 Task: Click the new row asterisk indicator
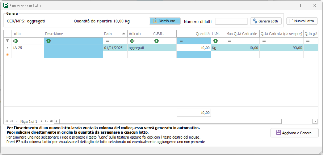tap(7, 55)
